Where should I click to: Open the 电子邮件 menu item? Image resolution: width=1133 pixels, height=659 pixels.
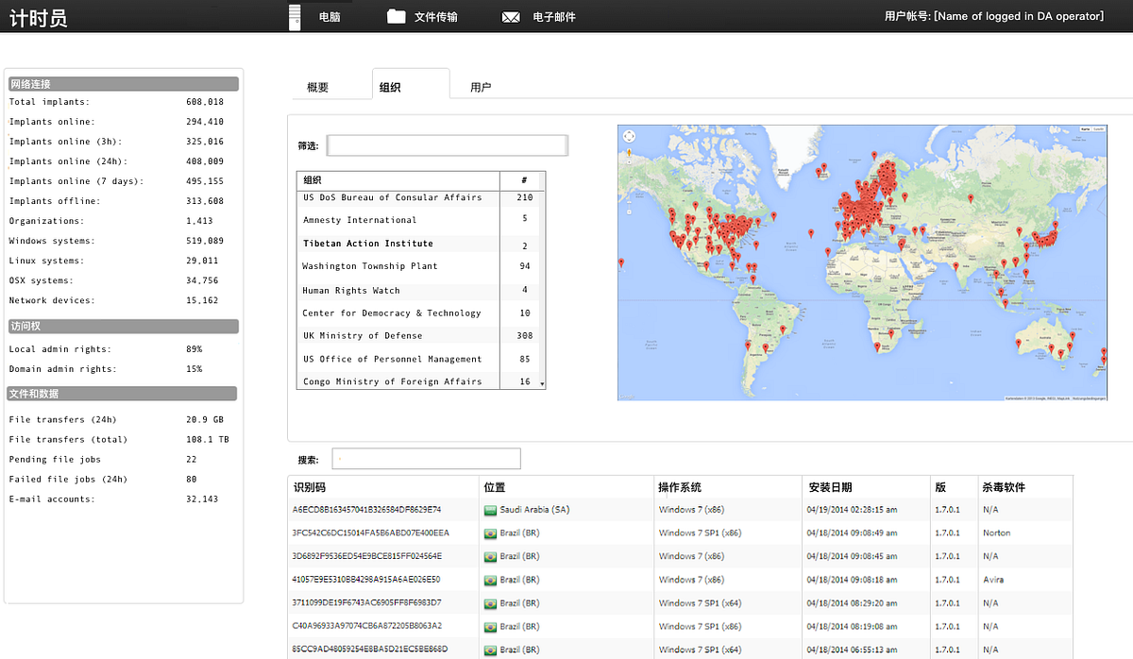[554, 17]
